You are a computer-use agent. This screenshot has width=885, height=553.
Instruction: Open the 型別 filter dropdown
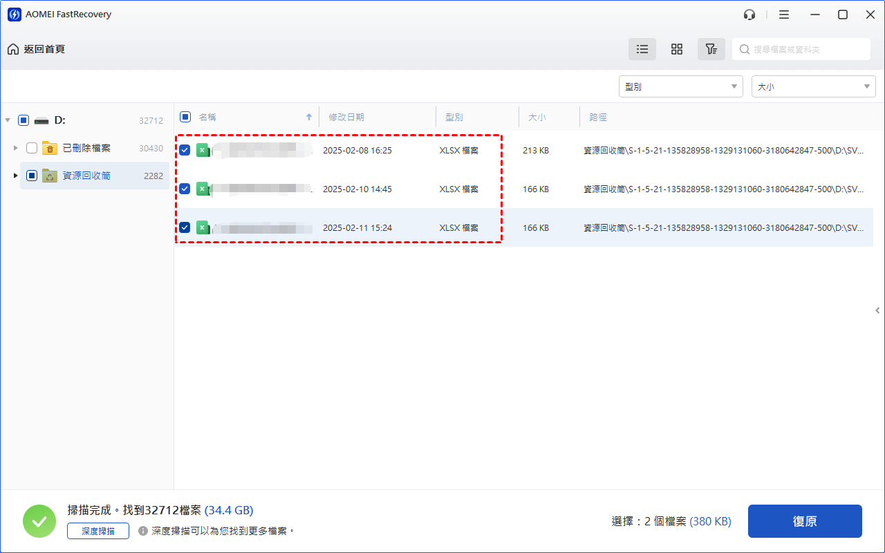click(680, 86)
